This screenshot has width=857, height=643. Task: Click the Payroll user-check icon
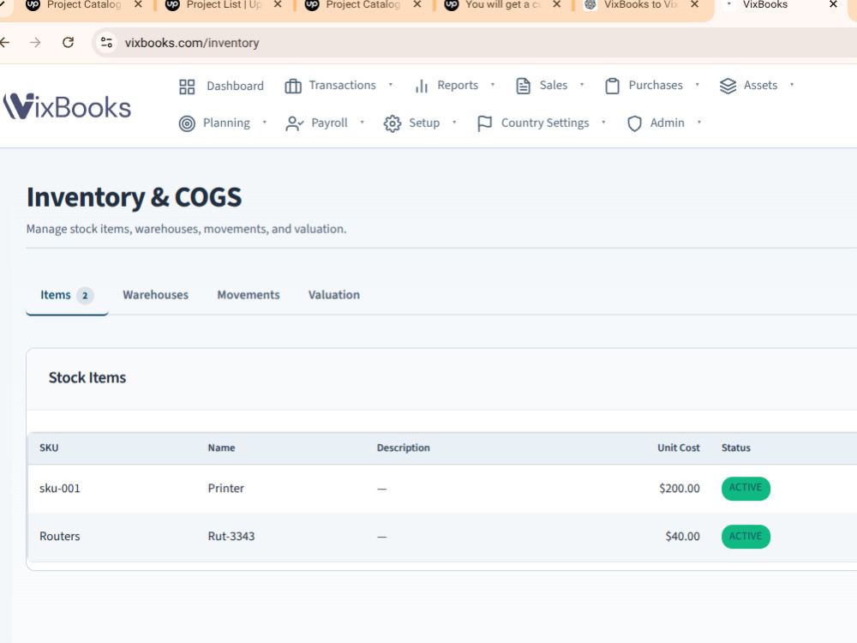click(294, 123)
